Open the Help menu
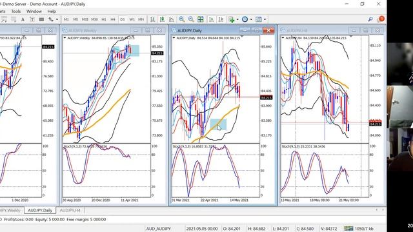 pyautogui.click(x=52, y=12)
